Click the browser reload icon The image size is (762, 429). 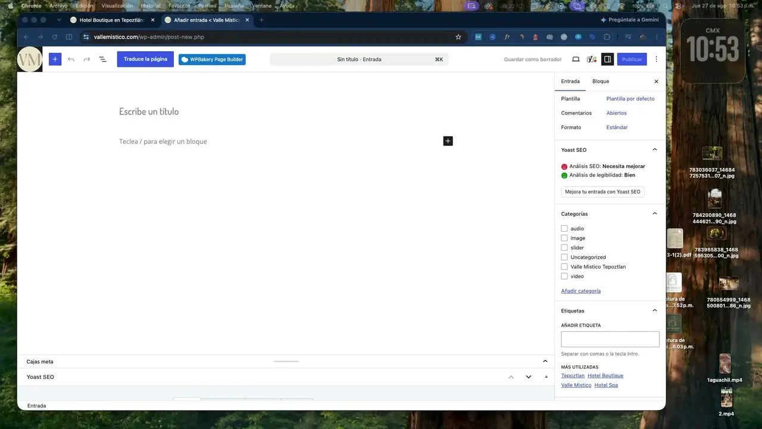point(55,37)
